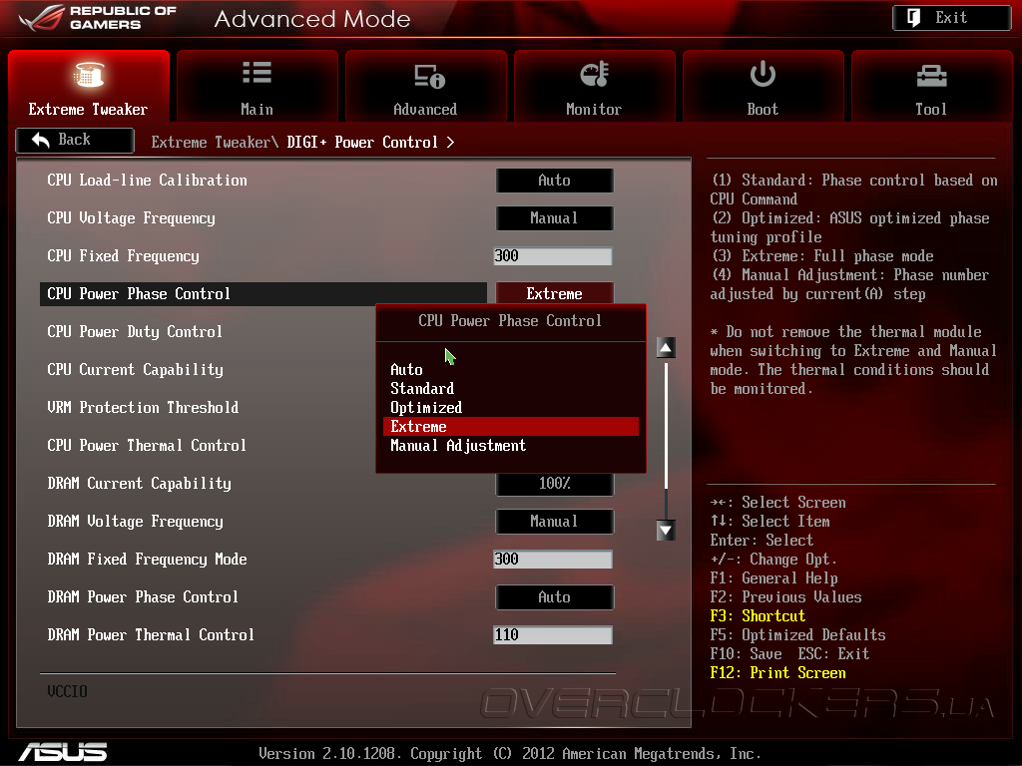Click the Back arrow button
The image size is (1022, 766).
click(x=75, y=140)
